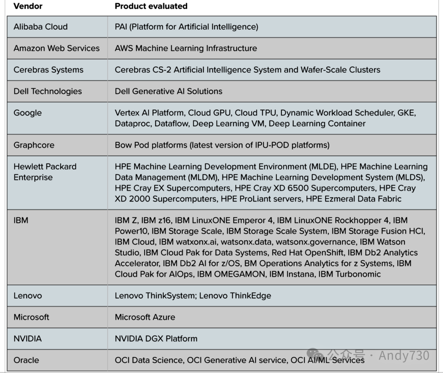Click the Vendor column header

[x=28, y=6]
